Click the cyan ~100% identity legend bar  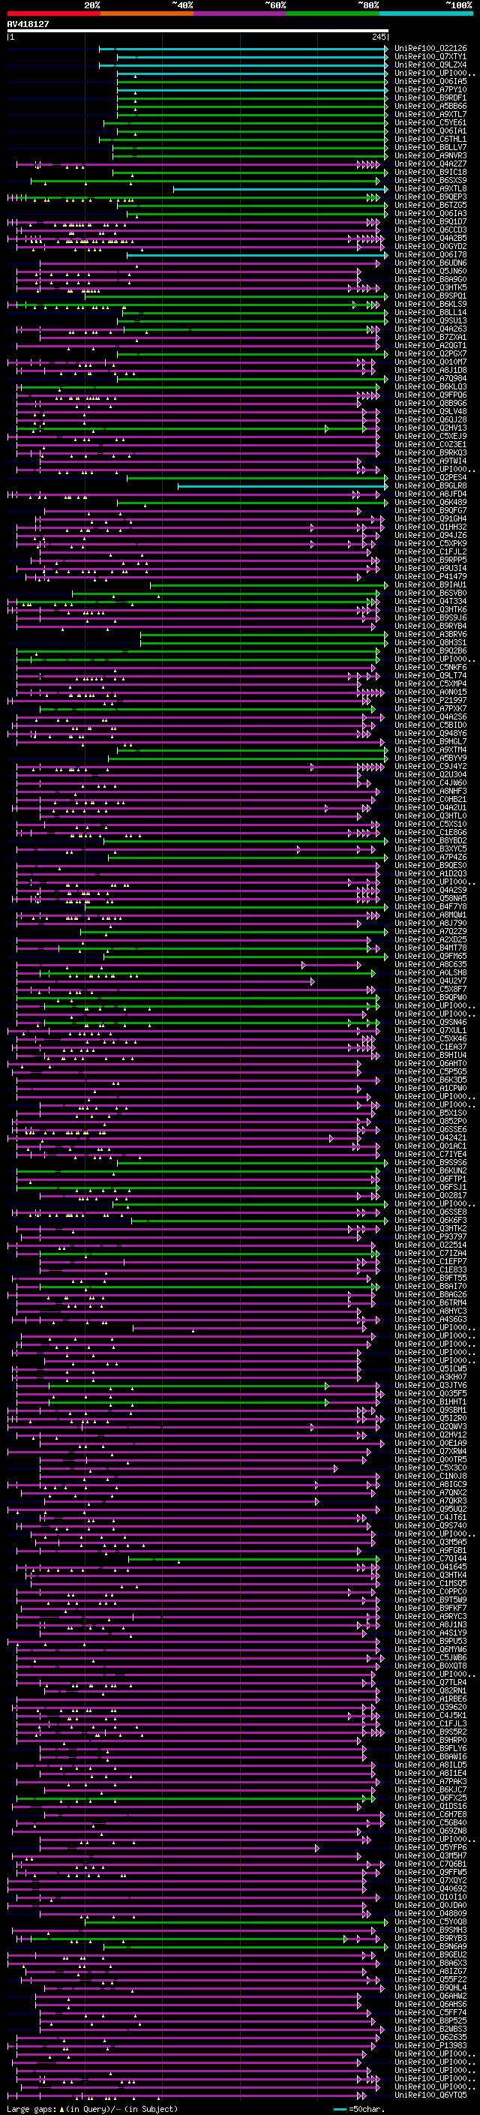click(x=426, y=14)
